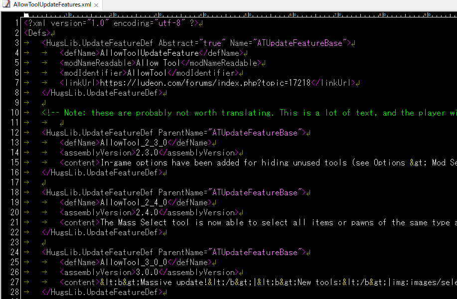
Task: Click the ParentName attribute value on line 24
Action: 255,252
